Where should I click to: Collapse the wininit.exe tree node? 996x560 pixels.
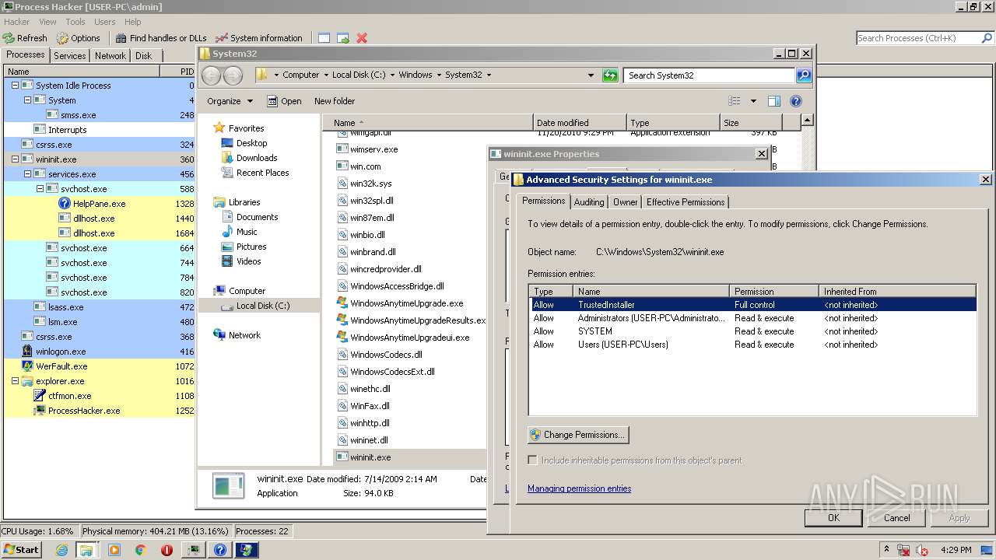point(15,159)
